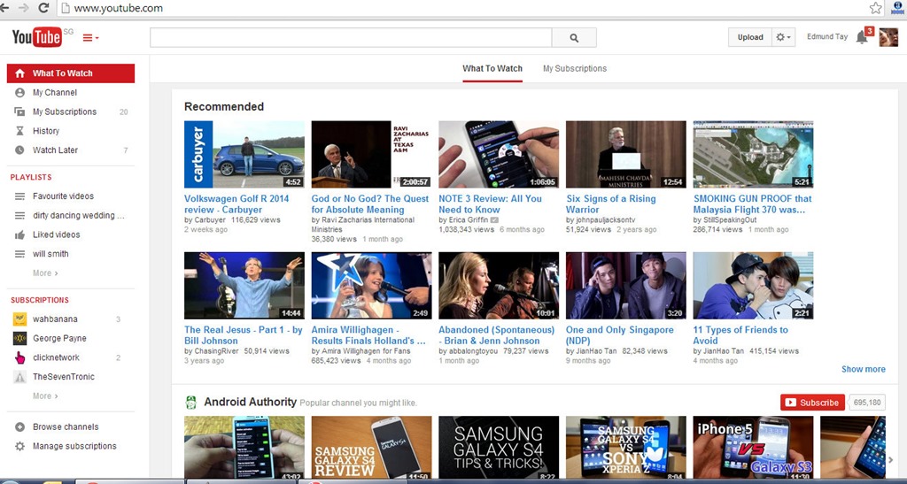Click the My Channel person icon

[x=19, y=92]
